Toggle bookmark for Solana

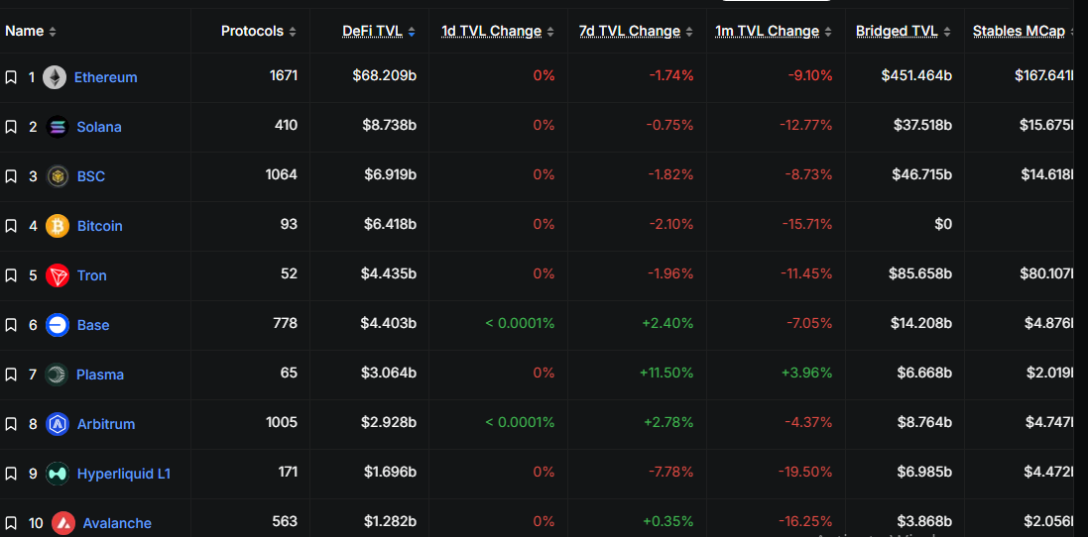11,127
